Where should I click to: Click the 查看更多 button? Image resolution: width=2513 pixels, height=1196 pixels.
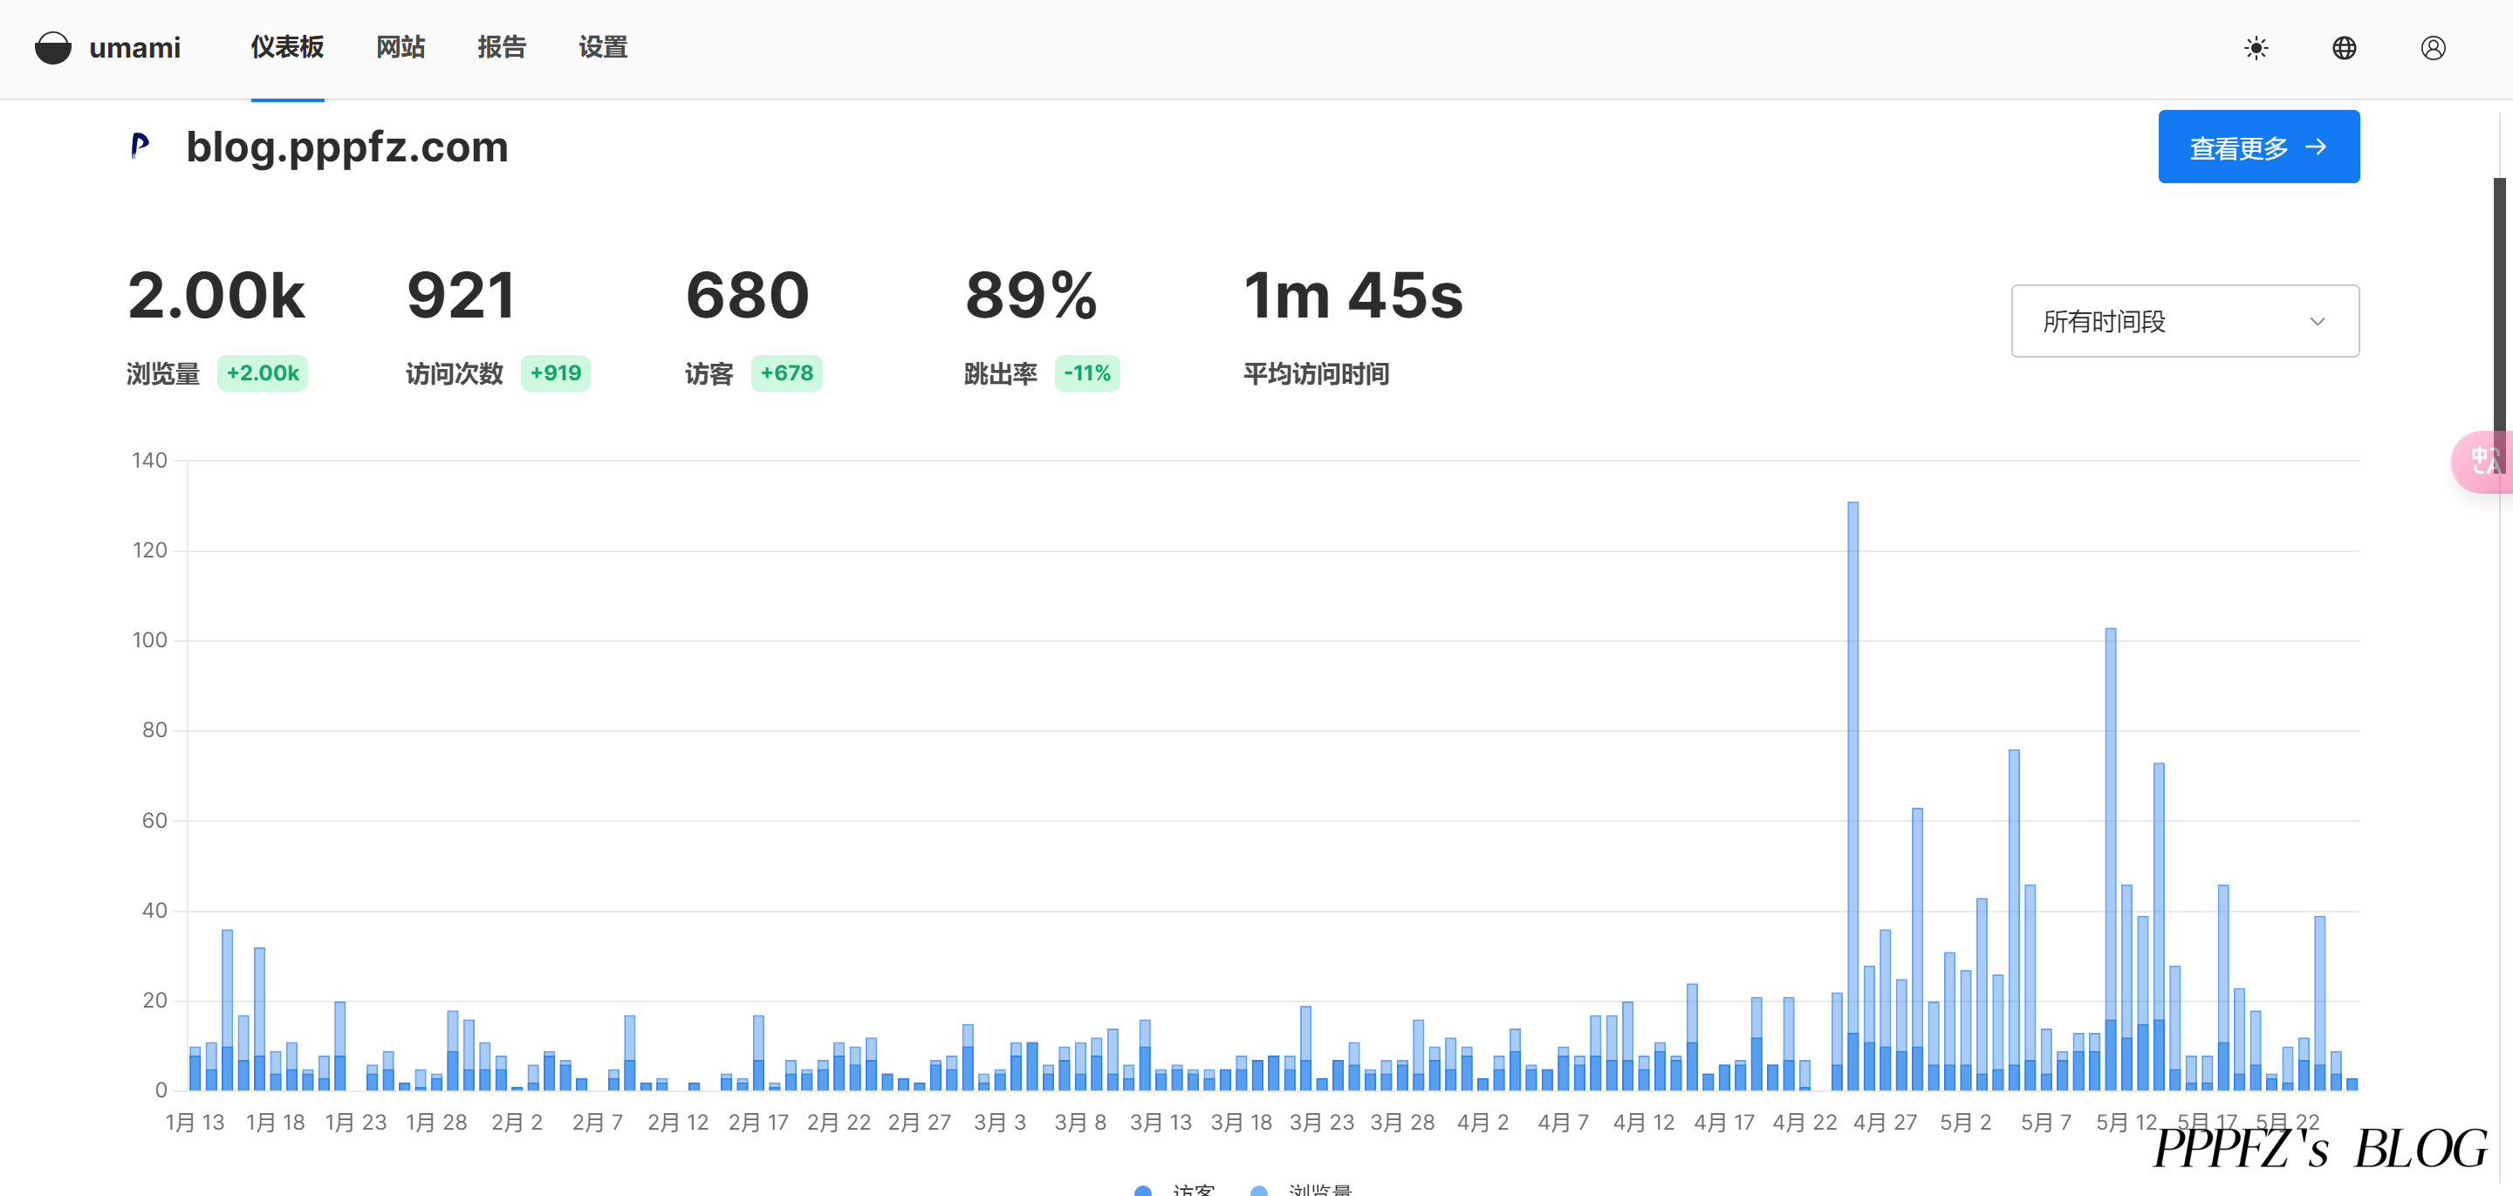(2258, 147)
